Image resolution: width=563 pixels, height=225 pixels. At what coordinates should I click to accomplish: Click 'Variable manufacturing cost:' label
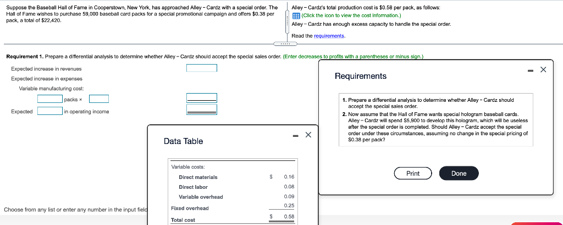pyautogui.click(x=51, y=88)
